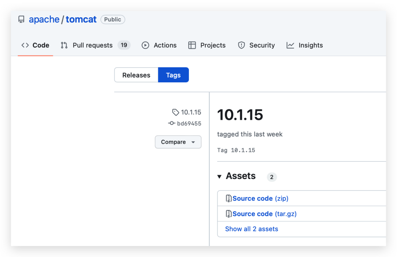This screenshot has width=397, height=257.
Task: Click the pull requests count 19
Action: [124, 45]
